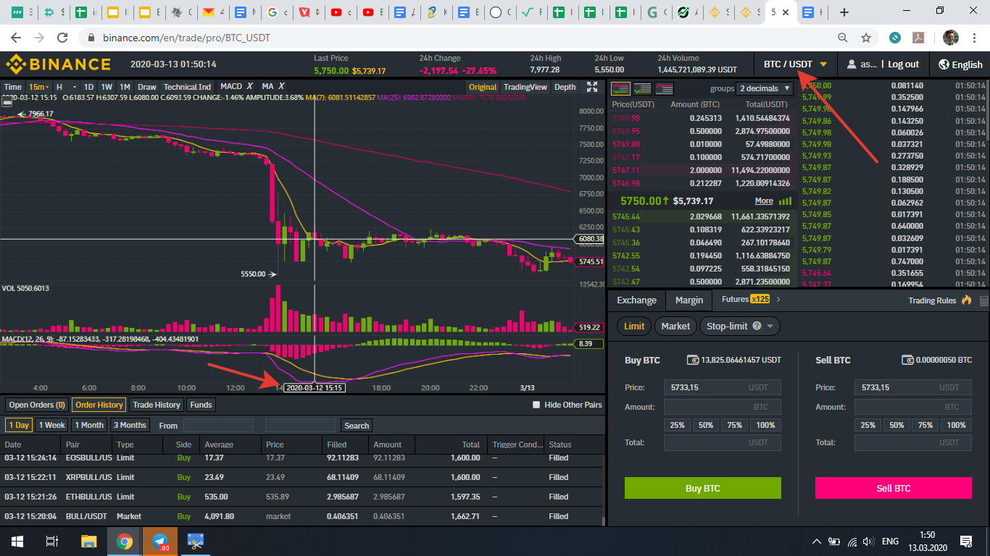Remove the MA indicator with its X

280,87
